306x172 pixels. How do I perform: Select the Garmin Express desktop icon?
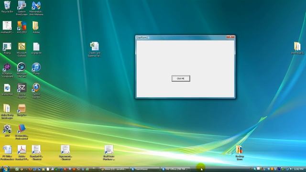[x=36, y=91]
